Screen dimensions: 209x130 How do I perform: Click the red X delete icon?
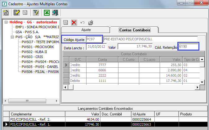[x=74, y=22]
